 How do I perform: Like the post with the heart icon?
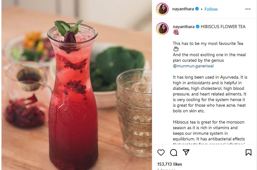pos(161,152)
